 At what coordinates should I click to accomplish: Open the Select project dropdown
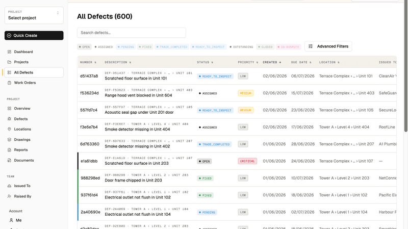coord(34,15)
